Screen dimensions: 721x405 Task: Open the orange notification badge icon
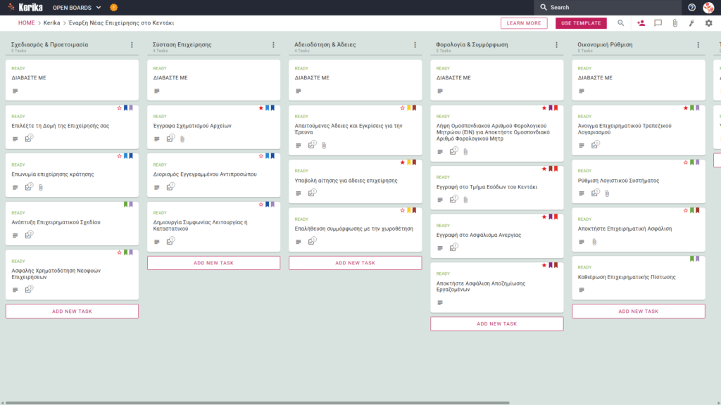pos(113,7)
